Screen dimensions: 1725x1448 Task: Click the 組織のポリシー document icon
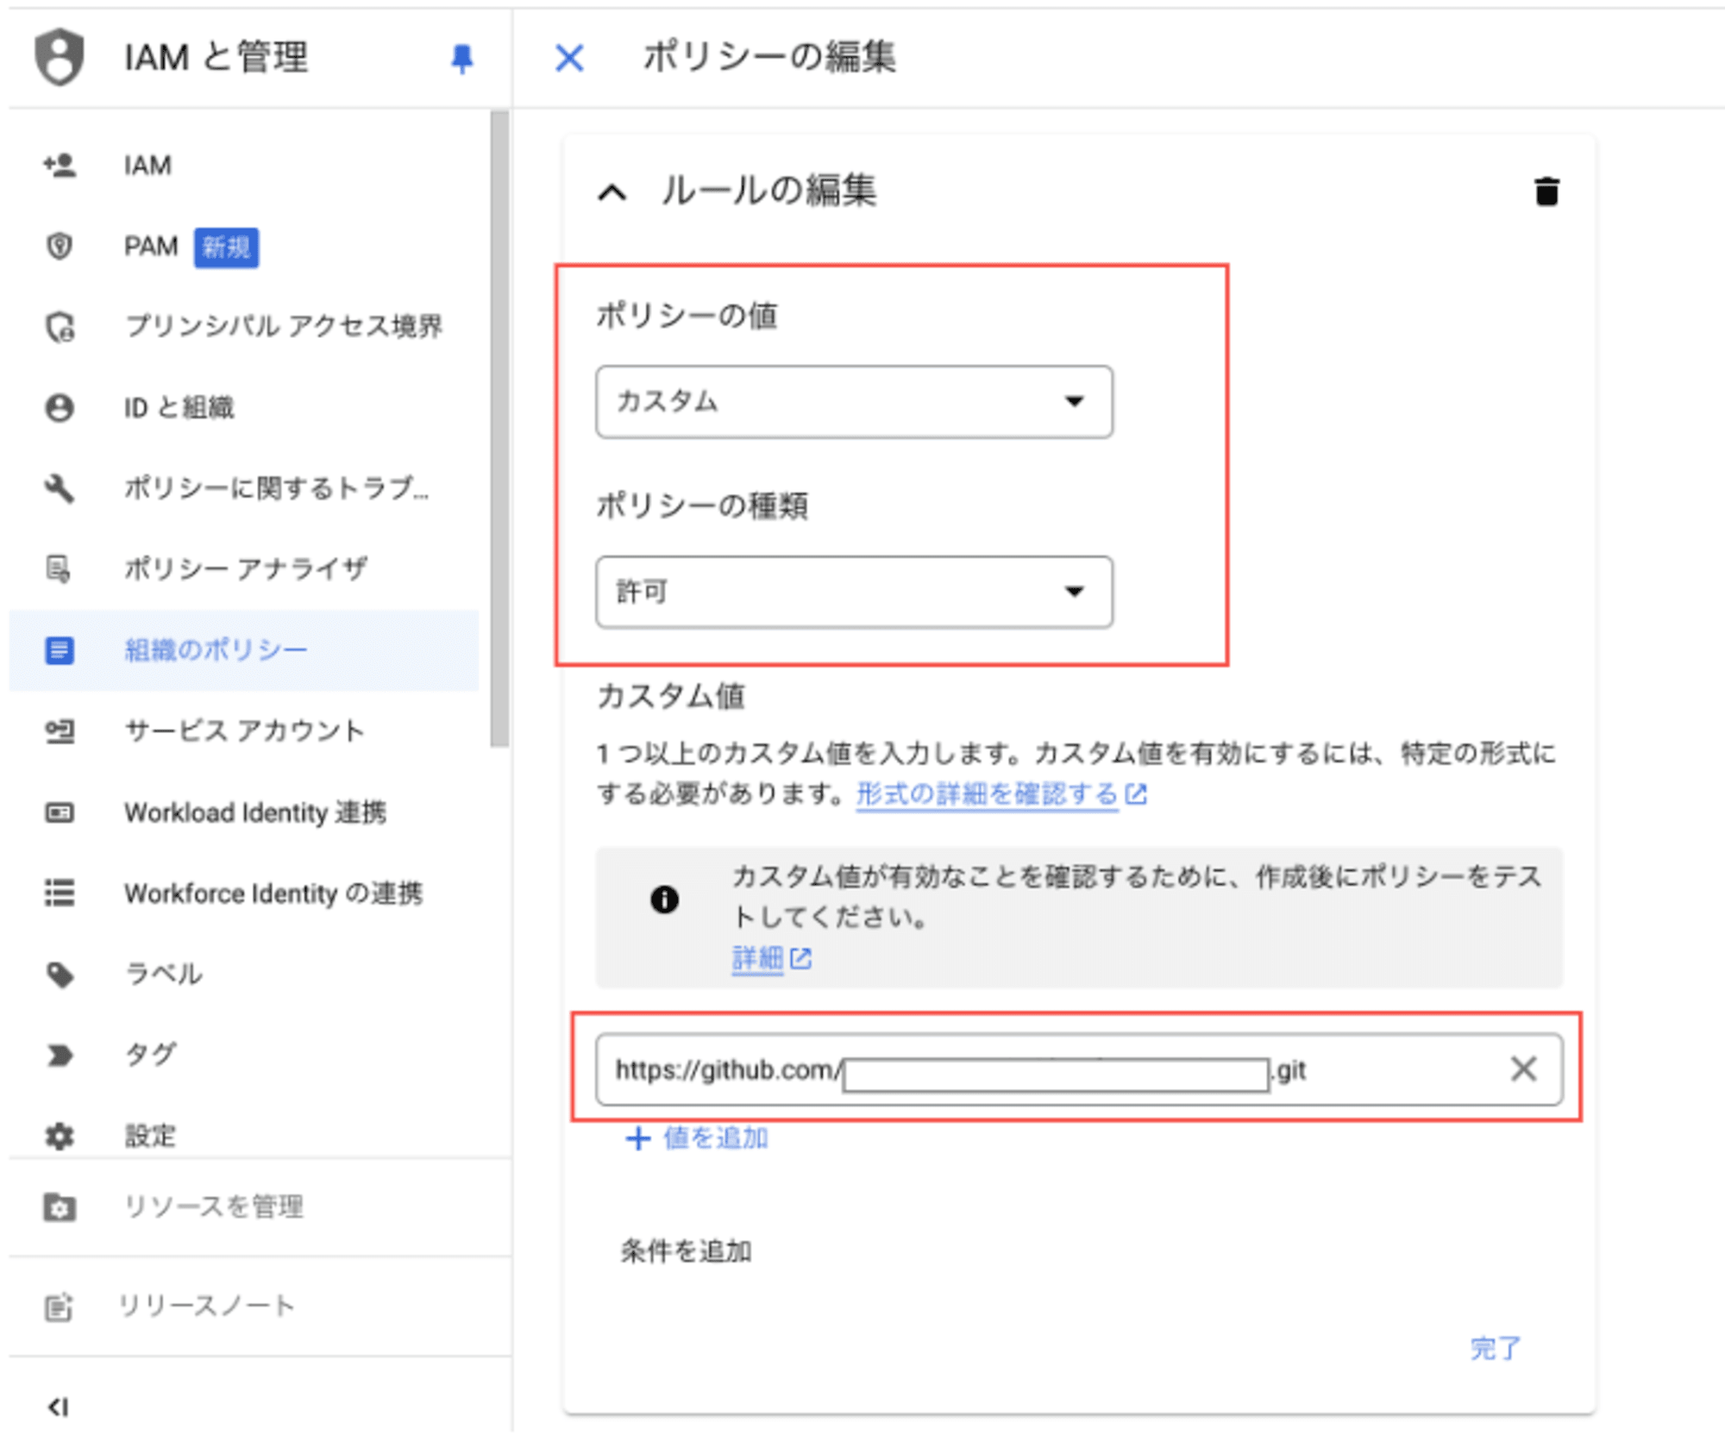pos(60,650)
